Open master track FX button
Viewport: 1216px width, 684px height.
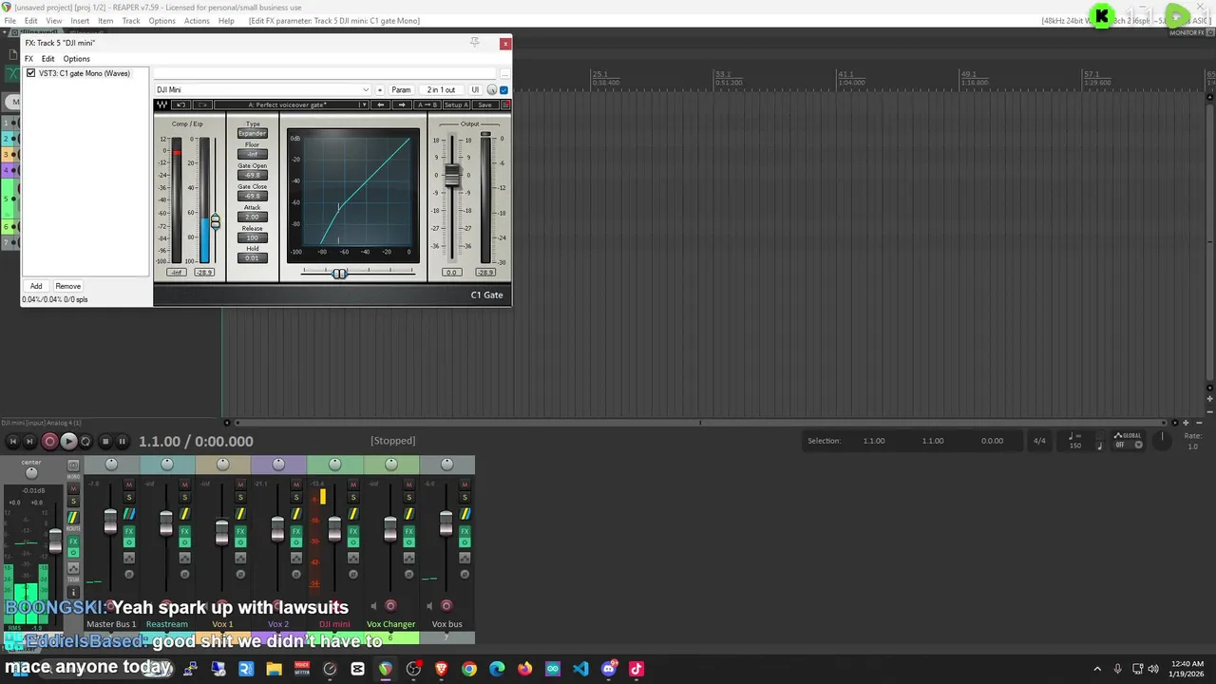[x=73, y=541]
